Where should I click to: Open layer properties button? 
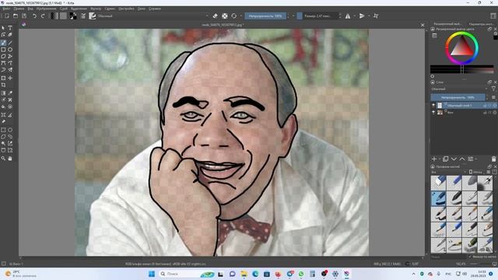[470, 159]
